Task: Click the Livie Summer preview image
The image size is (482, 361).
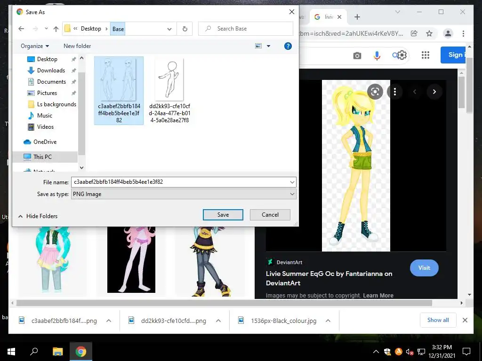Action: (x=356, y=166)
